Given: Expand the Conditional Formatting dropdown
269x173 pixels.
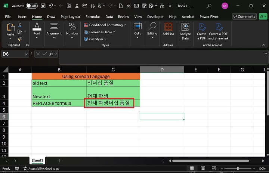Looking at the screenshot, I should (124, 25).
